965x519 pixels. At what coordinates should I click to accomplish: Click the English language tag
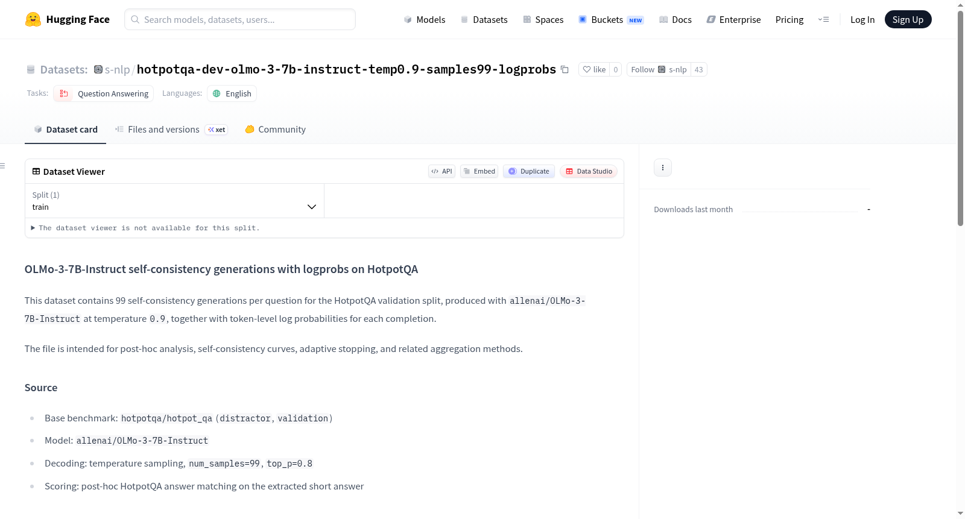pos(232,93)
